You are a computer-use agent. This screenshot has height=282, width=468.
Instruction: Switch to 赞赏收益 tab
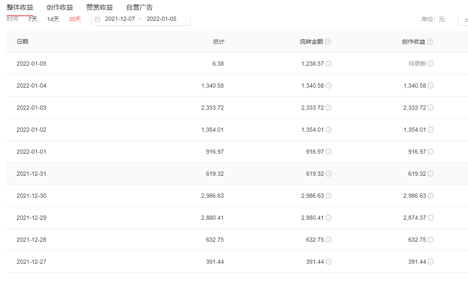coord(100,7)
